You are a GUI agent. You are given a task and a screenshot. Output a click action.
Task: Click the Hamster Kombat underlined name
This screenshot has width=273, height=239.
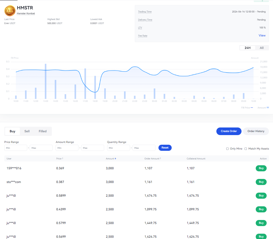click(26, 13)
